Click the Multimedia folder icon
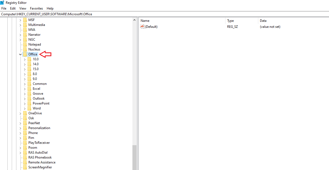Screen dimensions: 329x170 coord(25,25)
